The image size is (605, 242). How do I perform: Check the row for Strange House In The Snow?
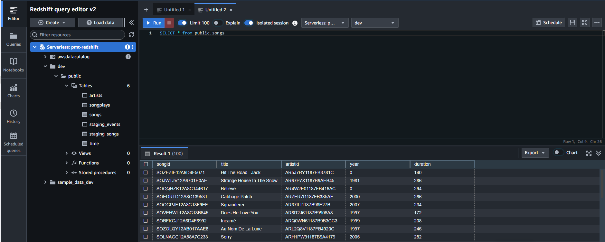146,181
